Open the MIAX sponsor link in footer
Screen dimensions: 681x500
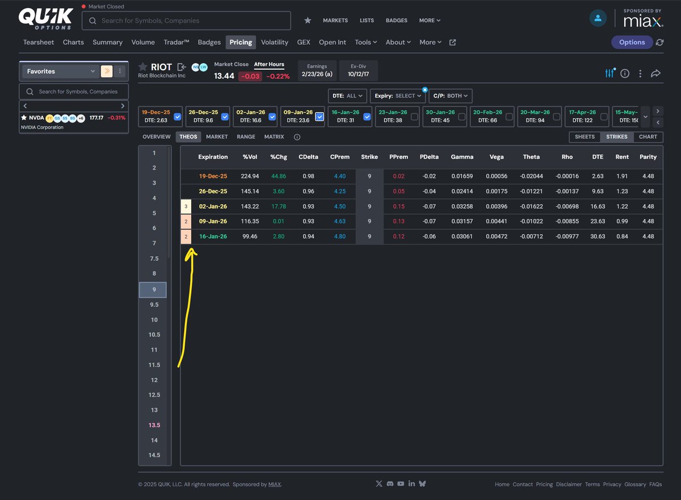click(275, 485)
